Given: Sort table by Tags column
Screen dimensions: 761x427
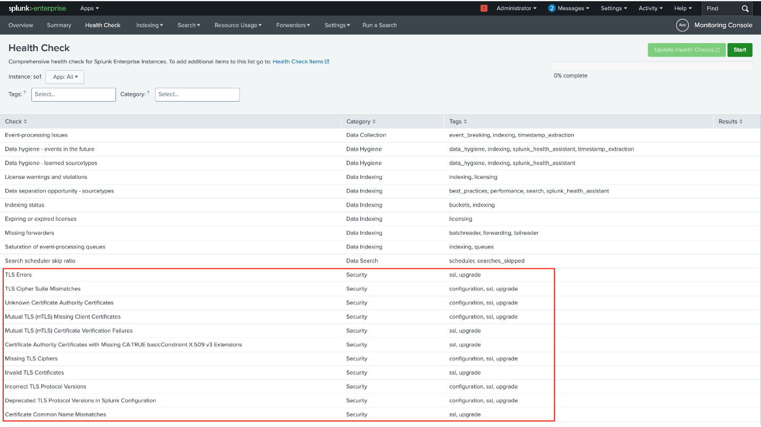Looking at the screenshot, I should 458,122.
